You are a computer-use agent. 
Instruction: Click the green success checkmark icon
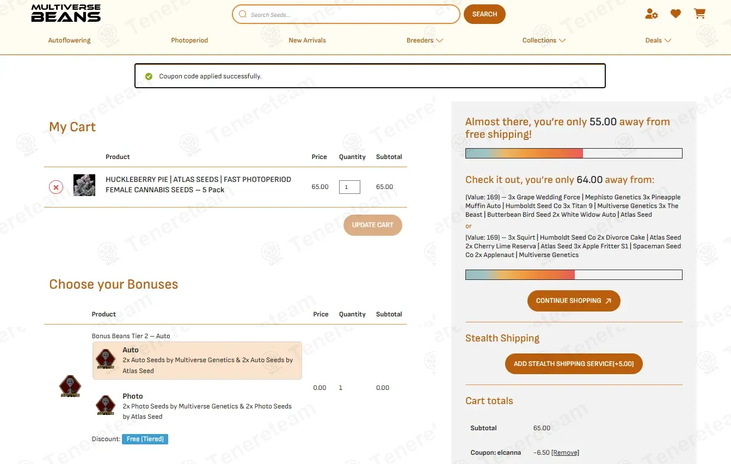[x=149, y=76]
